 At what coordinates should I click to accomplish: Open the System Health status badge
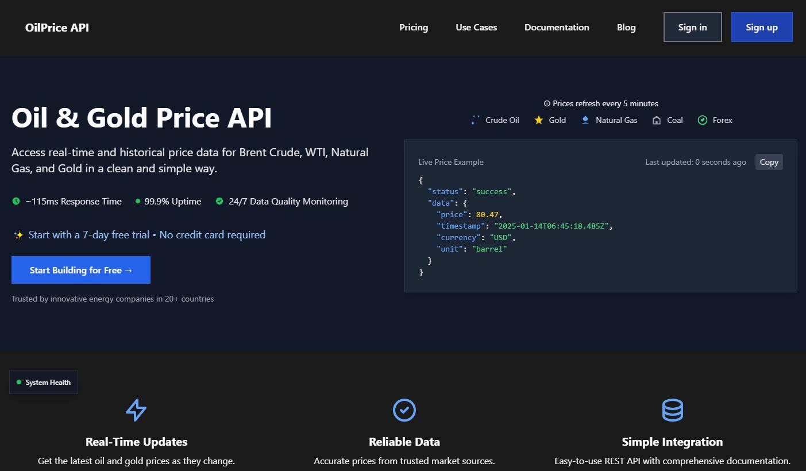pos(44,382)
